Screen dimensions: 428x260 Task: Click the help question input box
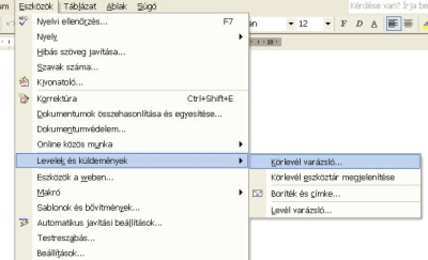388,6
